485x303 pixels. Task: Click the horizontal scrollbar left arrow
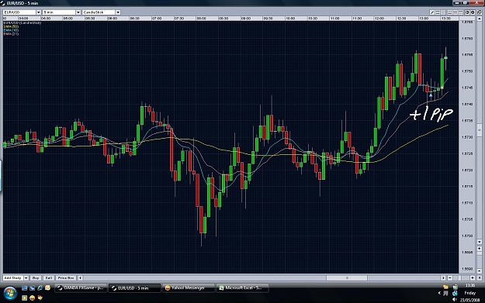80,278
